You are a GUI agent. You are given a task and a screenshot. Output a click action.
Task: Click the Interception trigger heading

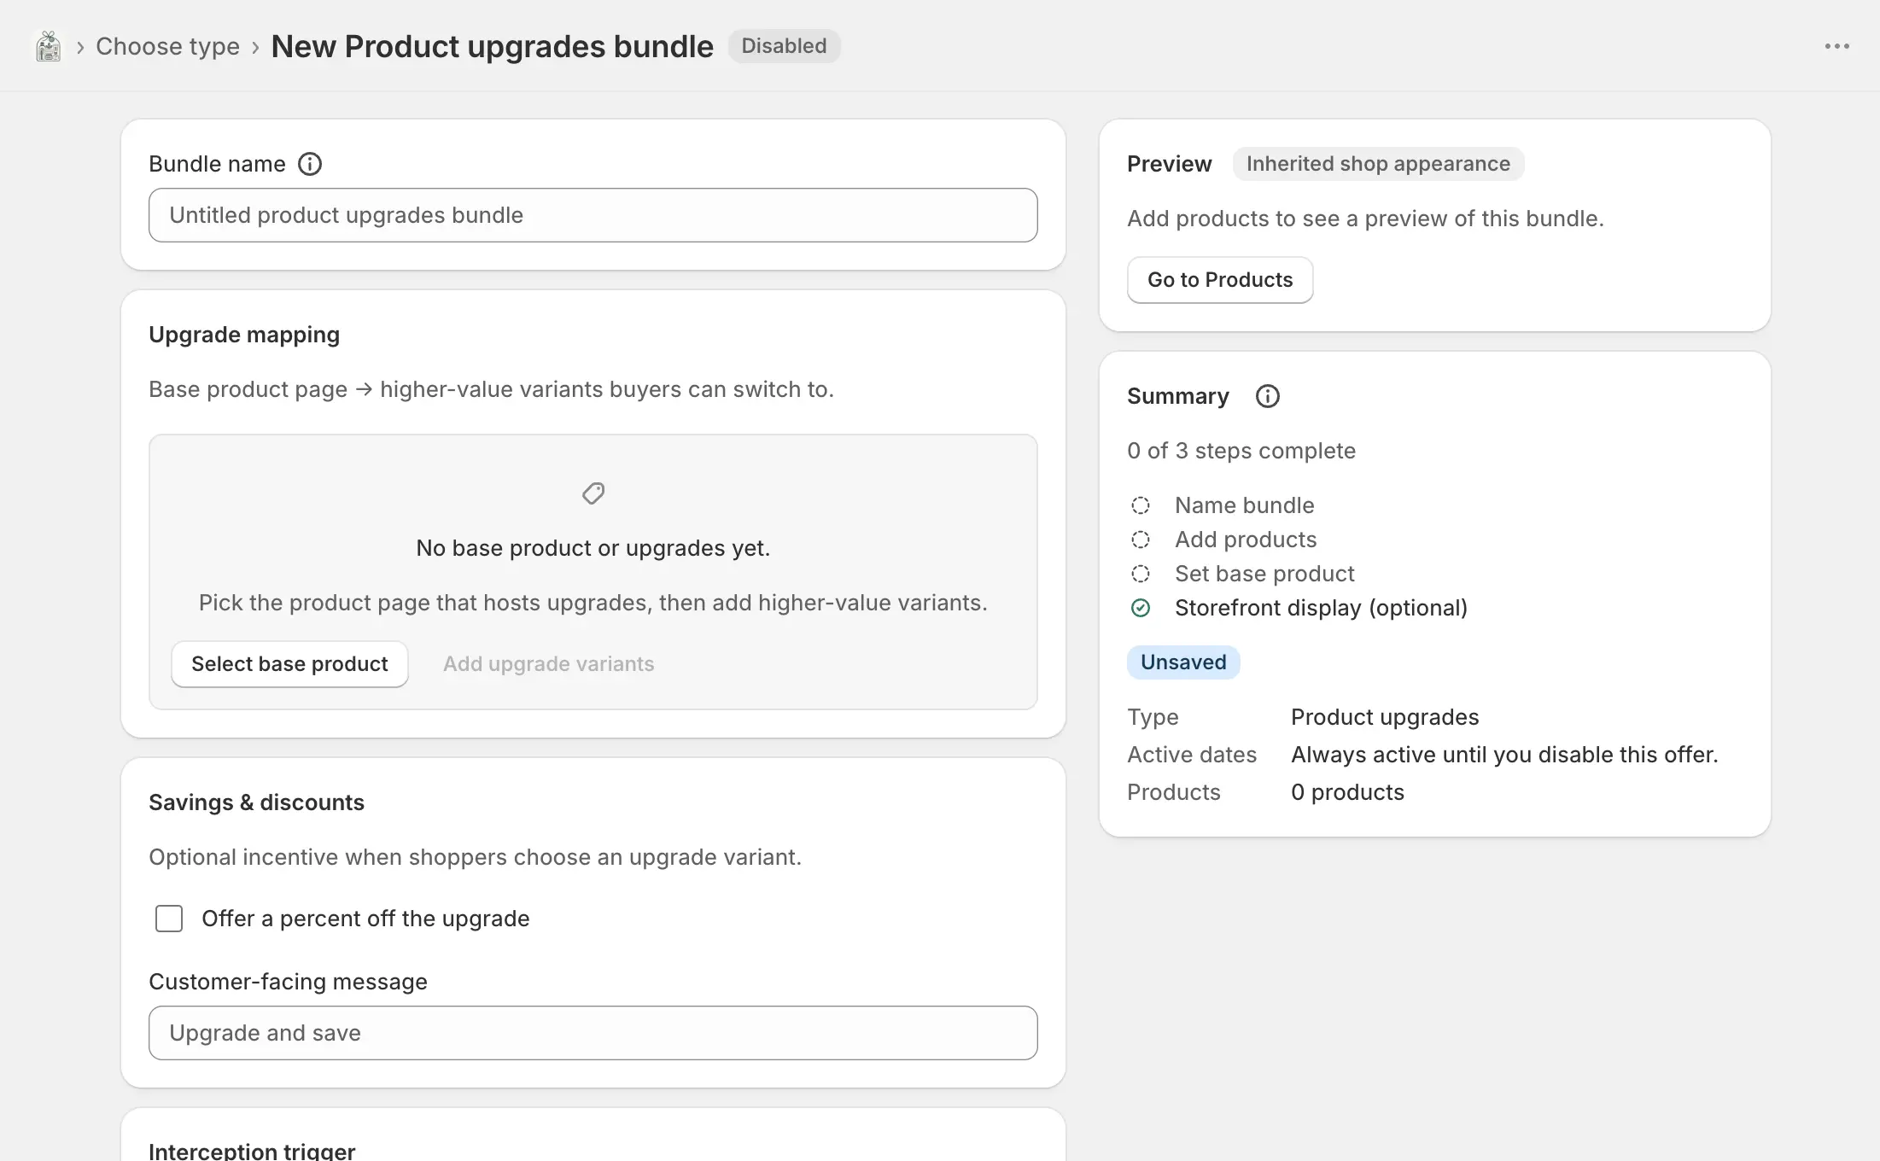click(x=252, y=1150)
